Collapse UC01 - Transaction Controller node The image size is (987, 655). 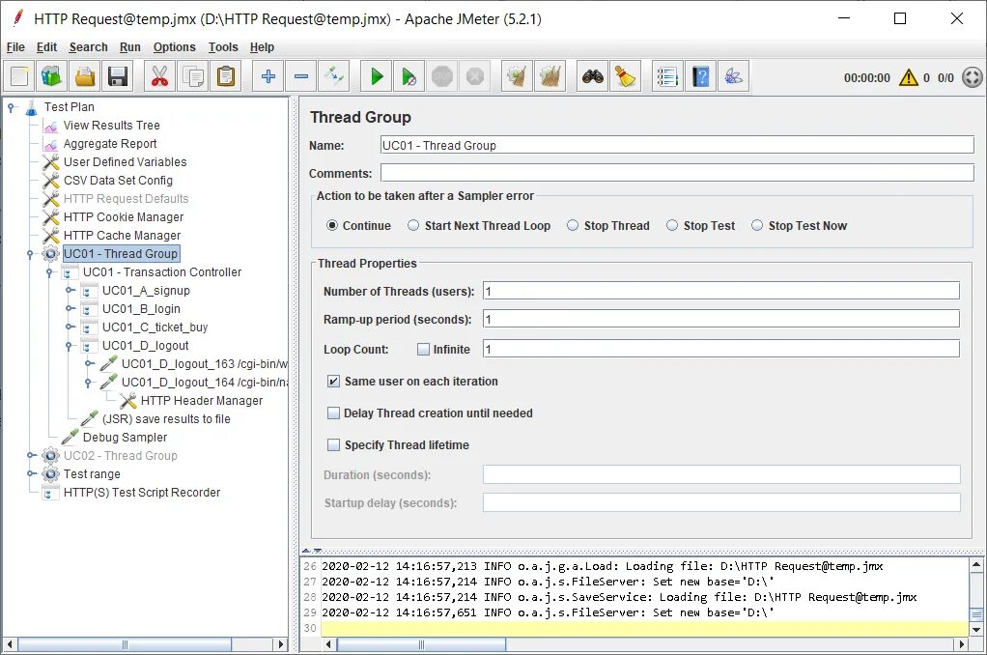coord(49,272)
